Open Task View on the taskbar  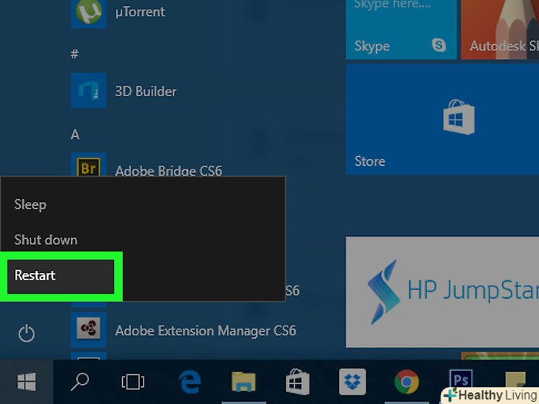click(133, 382)
